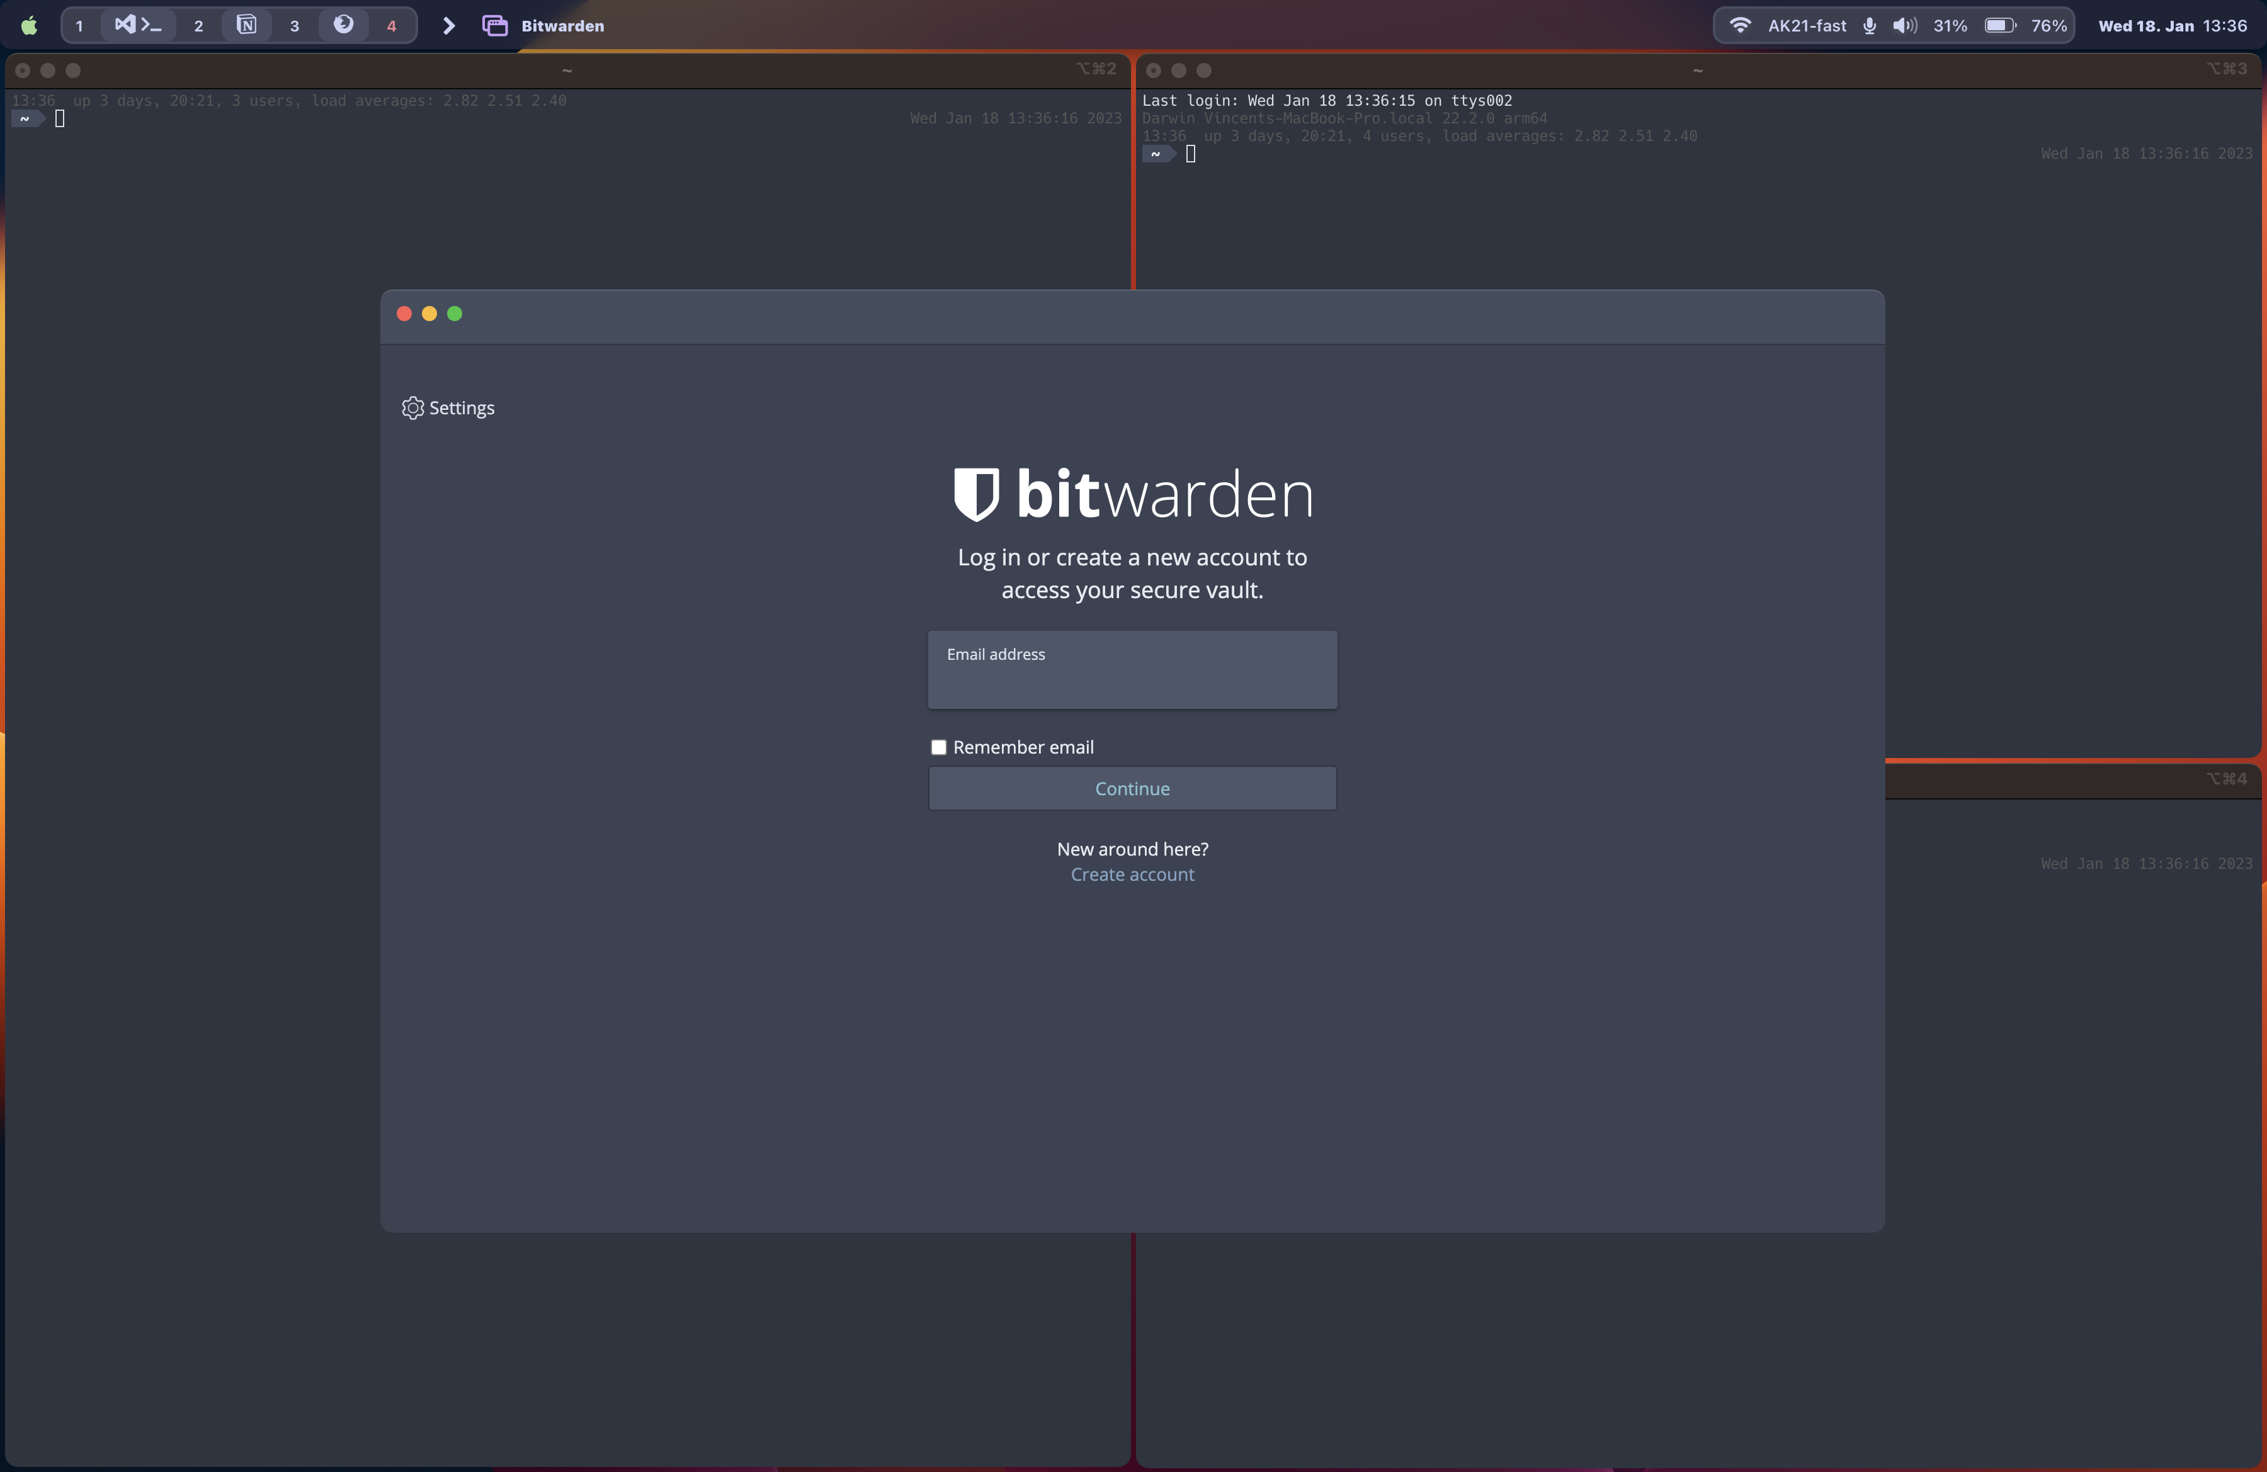Click the Create account link
Viewport: 2267px width, 1472px height.
[1132, 874]
